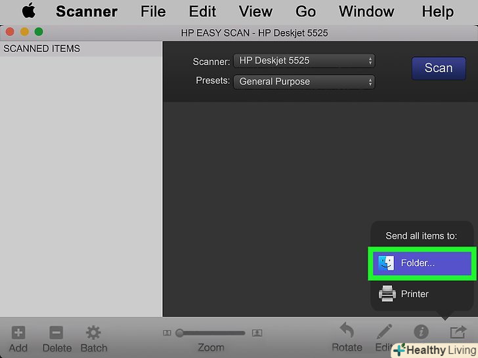Click the Add plus icon
The image size is (478, 358).
18,332
